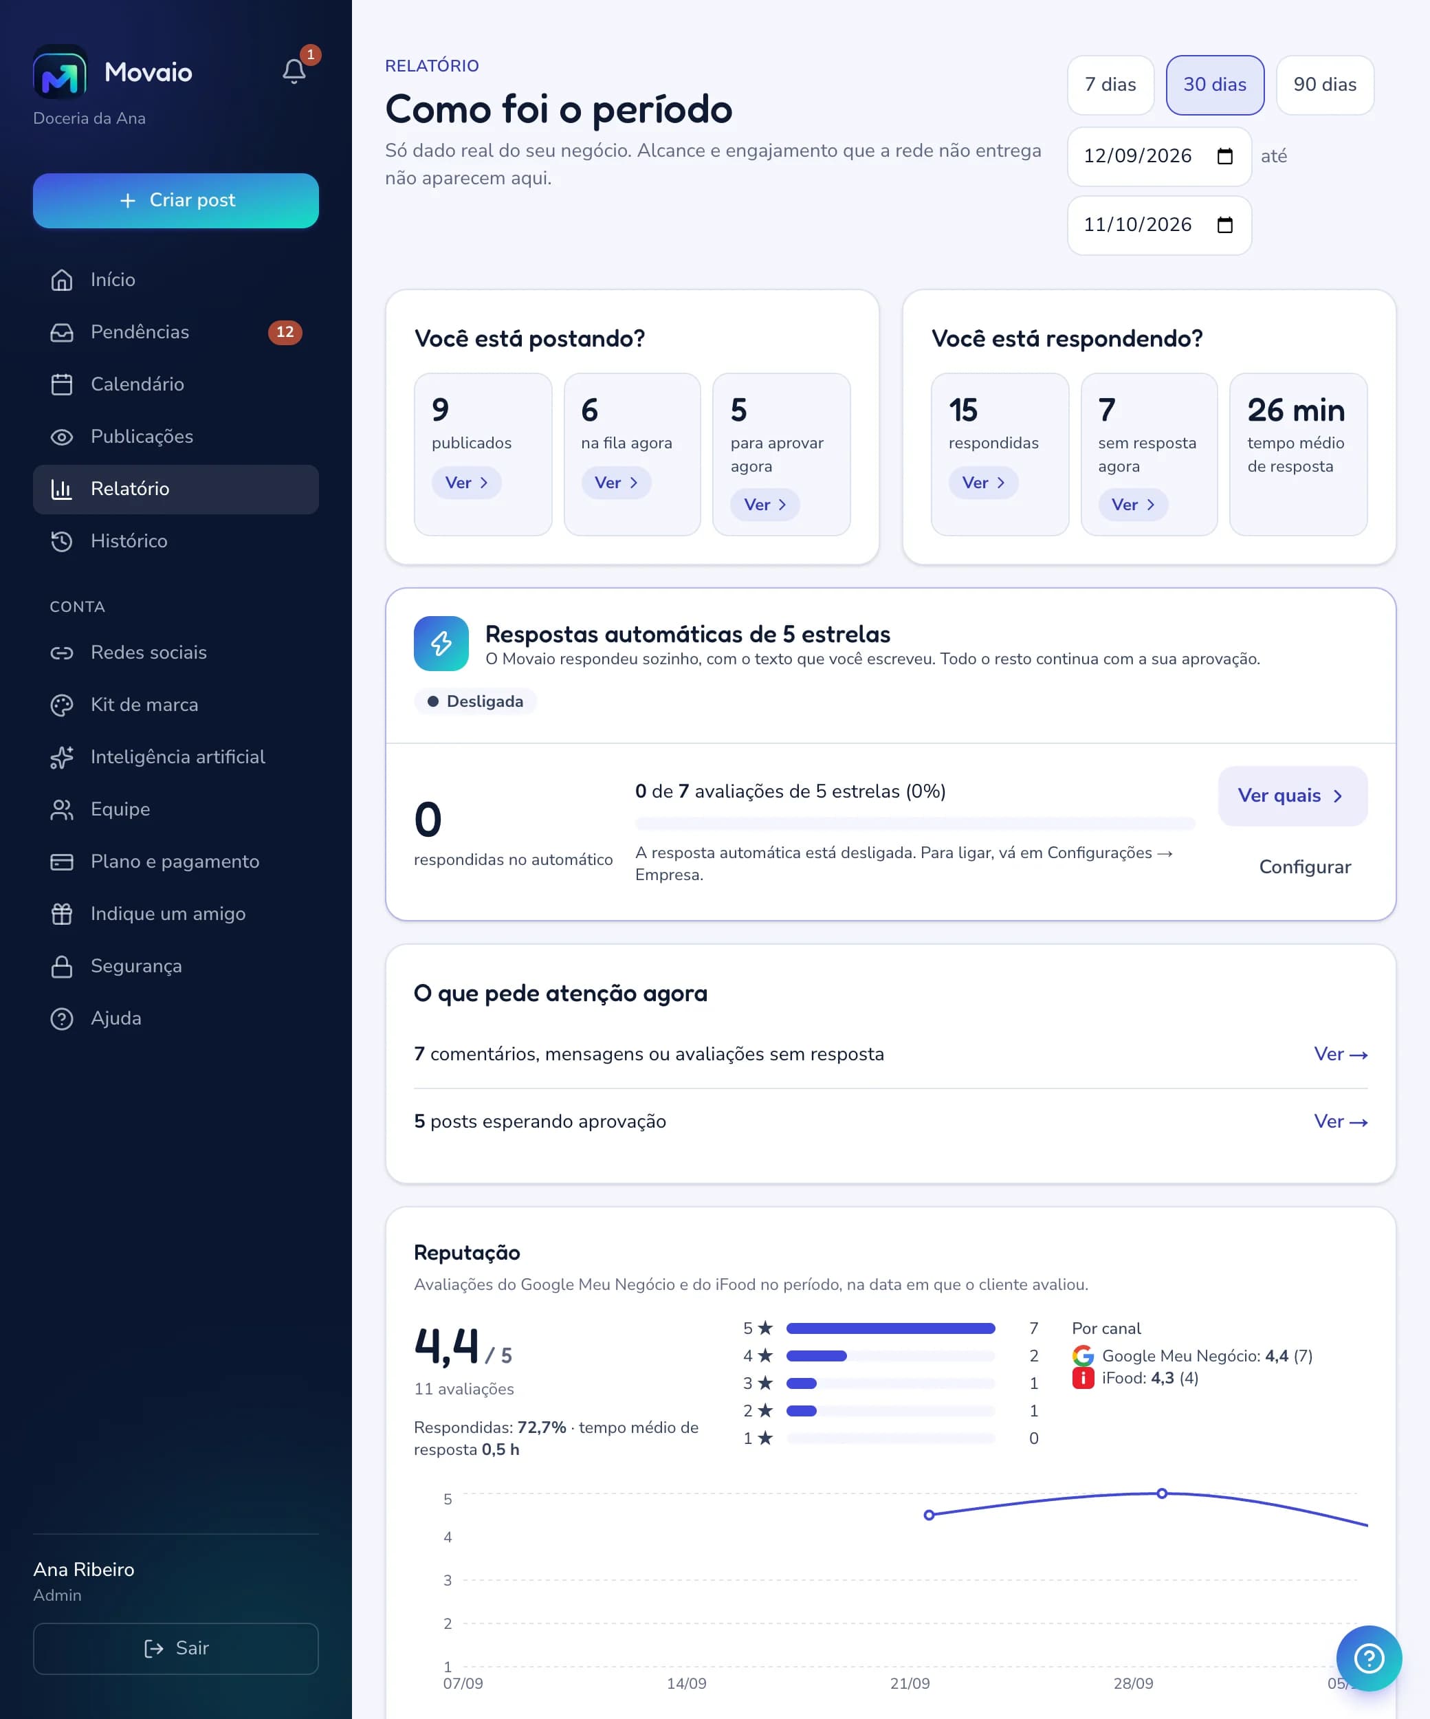Select Relatório in sidebar
The height and width of the screenshot is (1719, 1430).
tap(176, 490)
